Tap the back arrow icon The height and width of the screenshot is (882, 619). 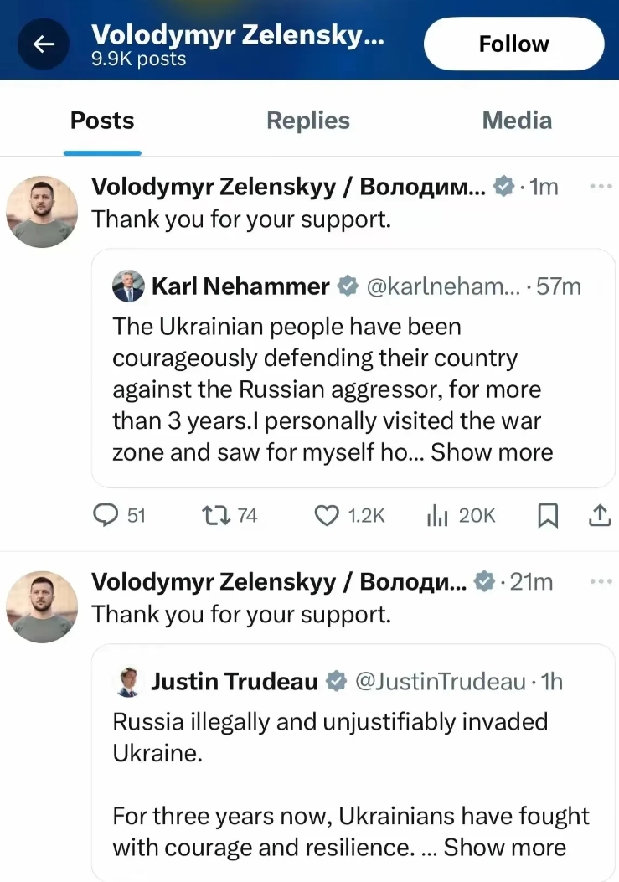[44, 44]
